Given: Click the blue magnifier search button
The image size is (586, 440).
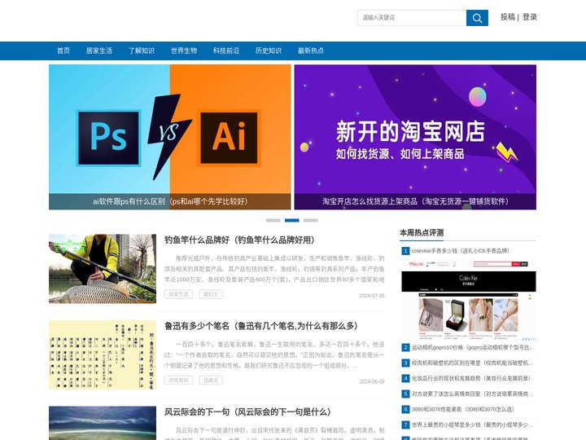Looking at the screenshot, I should [x=477, y=18].
